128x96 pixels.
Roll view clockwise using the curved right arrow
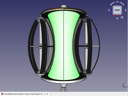click(x=122, y=4)
